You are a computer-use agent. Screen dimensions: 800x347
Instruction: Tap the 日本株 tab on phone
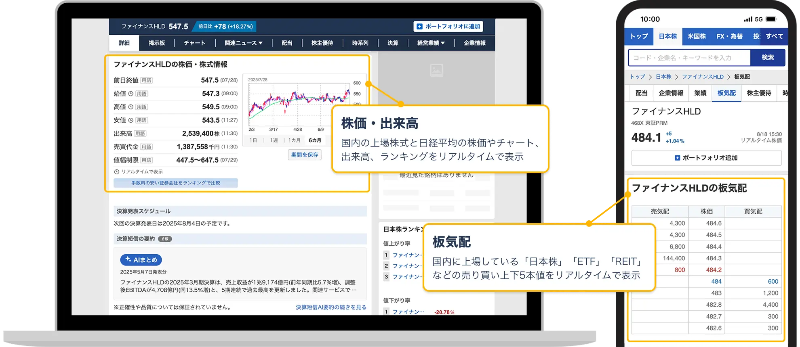668,36
